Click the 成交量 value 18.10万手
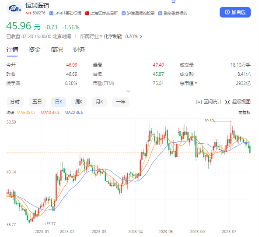 click(x=241, y=65)
